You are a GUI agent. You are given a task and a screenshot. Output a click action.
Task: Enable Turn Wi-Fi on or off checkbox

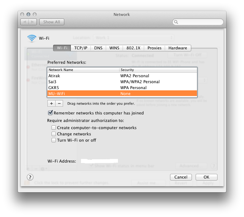pos(54,140)
